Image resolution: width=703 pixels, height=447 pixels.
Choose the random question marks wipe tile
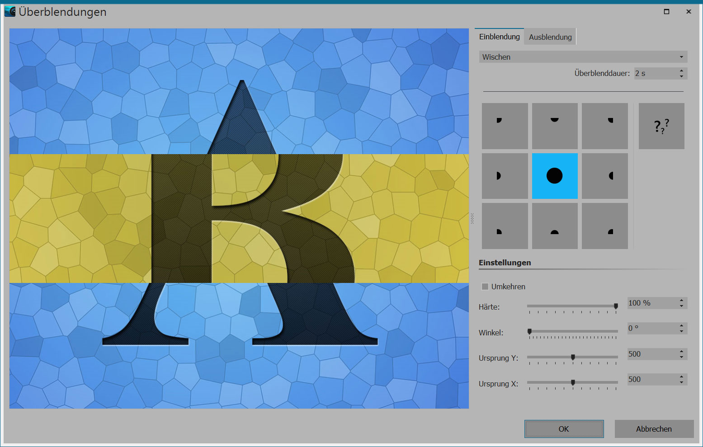click(x=661, y=126)
